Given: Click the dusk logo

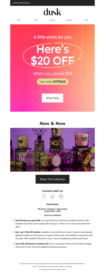Looking at the screenshot, I should (52, 12).
